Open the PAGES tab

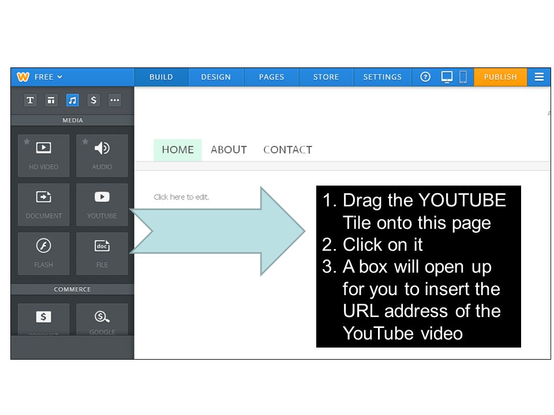coord(271,77)
